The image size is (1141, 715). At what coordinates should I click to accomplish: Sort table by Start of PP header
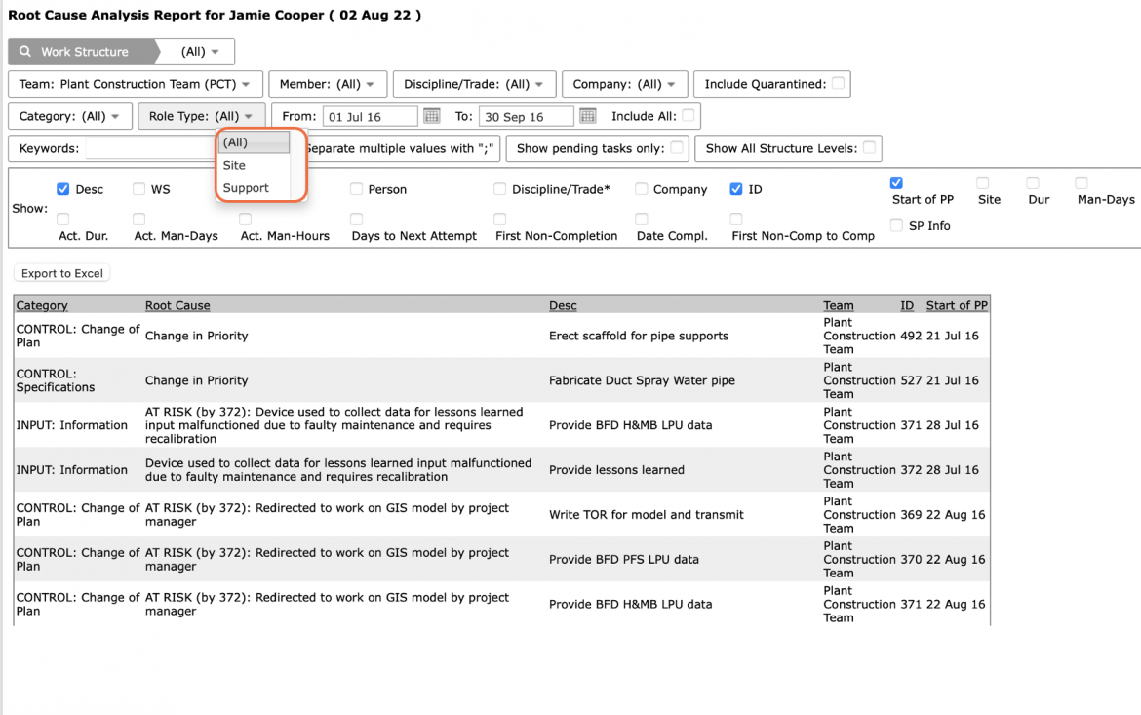point(957,306)
